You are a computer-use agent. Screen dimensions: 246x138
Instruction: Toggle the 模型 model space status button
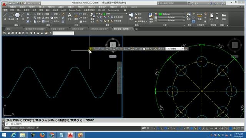tap(144, 128)
